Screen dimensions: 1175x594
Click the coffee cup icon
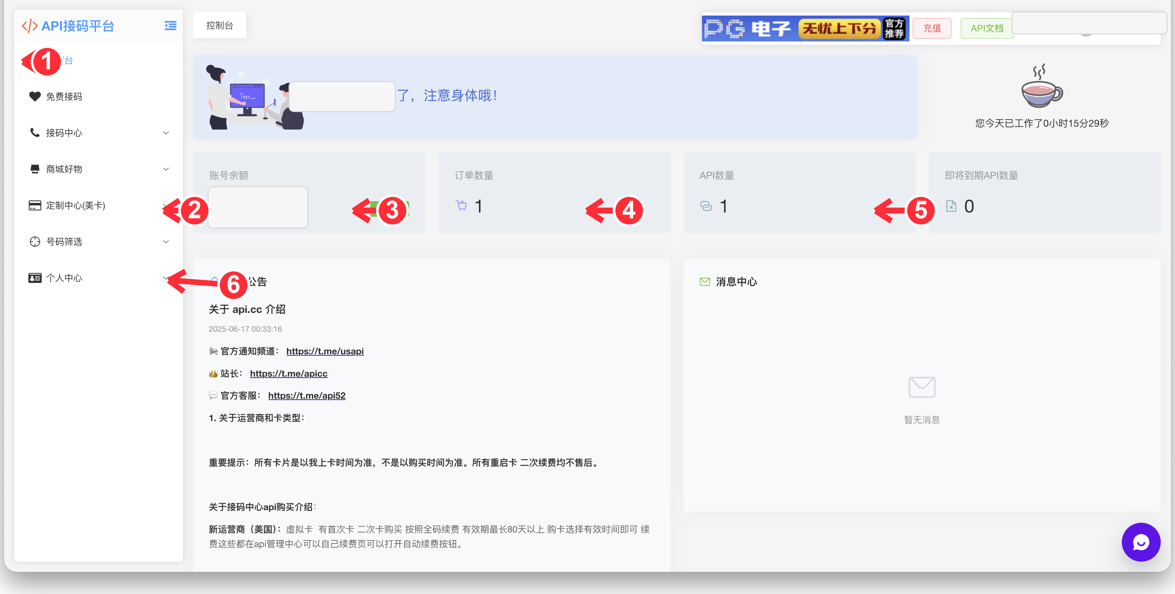pos(1042,86)
